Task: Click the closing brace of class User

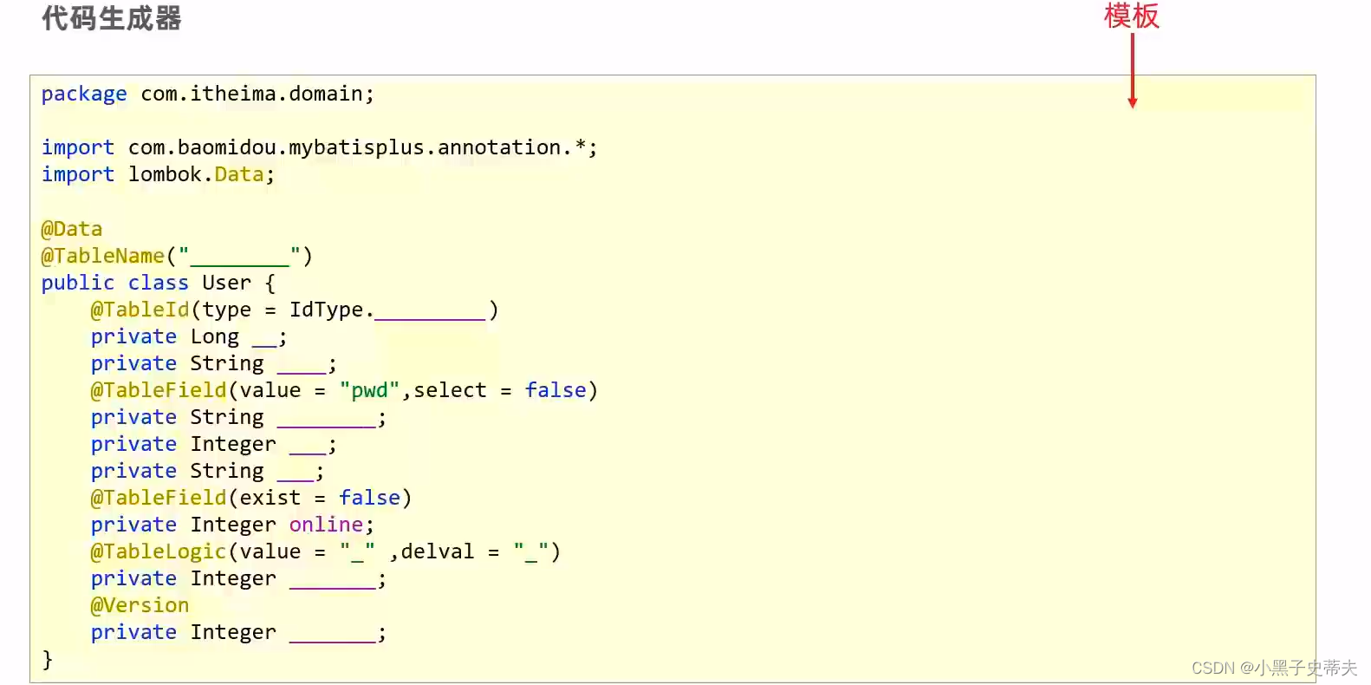Action: tap(48, 659)
